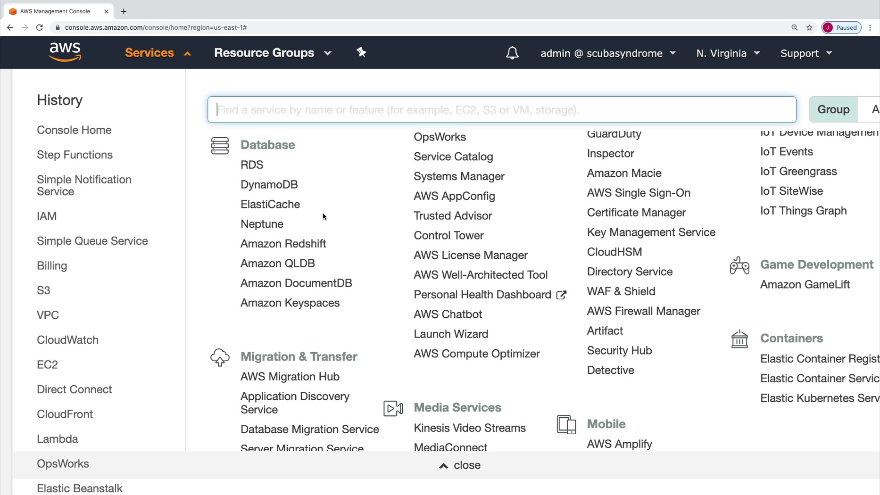
Task: Expand the Resource Groups dropdown
Action: (x=273, y=53)
